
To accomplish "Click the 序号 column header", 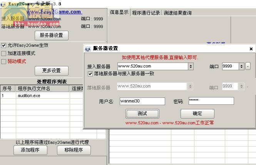I will (8, 89).
